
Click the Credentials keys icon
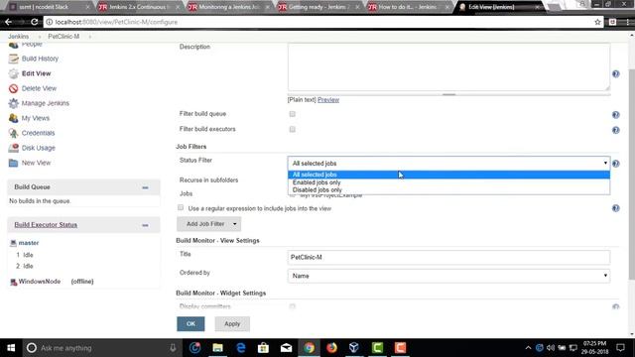(13, 133)
